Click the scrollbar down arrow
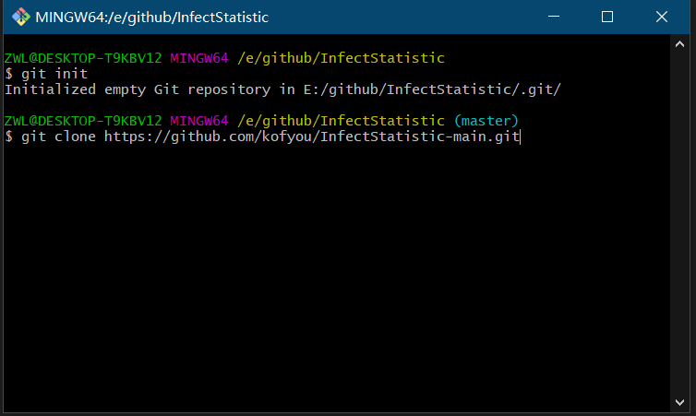The image size is (696, 416). [679, 402]
